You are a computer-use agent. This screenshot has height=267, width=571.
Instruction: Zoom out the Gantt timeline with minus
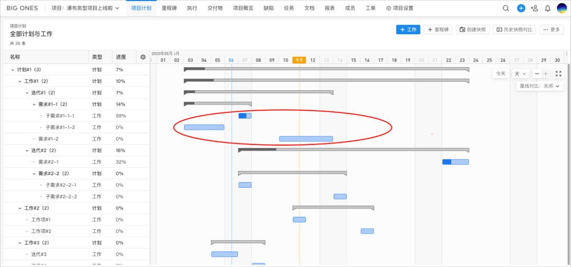point(537,74)
